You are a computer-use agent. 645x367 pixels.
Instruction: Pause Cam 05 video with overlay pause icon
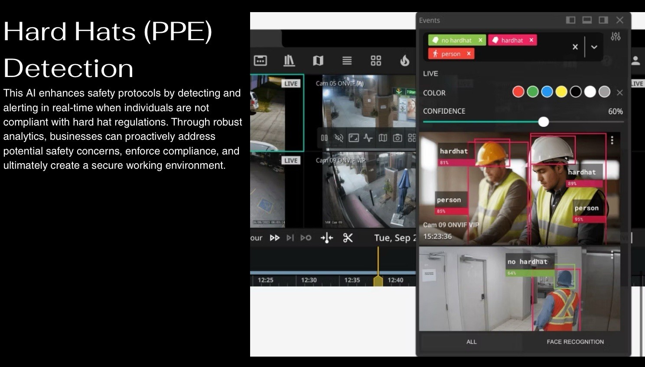(x=324, y=138)
